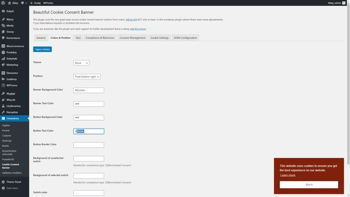
Task: Click the WPForms item in the admin bar
Action: 48,3
